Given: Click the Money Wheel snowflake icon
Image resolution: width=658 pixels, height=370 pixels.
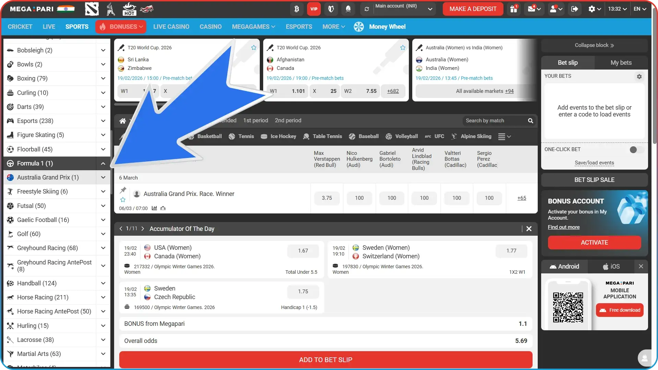Looking at the screenshot, I should 359,27.
